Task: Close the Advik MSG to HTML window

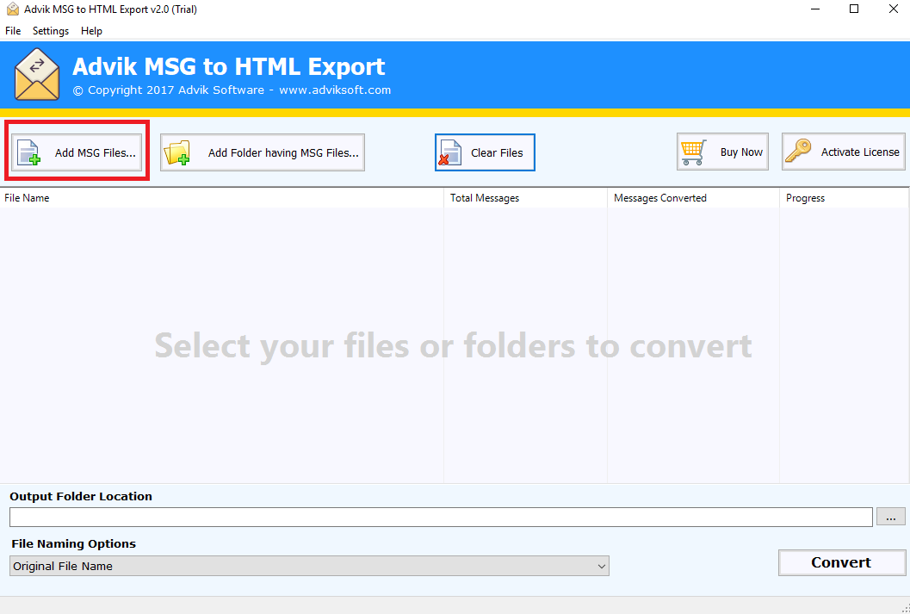Action: click(892, 9)
